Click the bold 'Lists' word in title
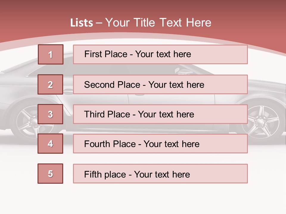 point(82,23)
